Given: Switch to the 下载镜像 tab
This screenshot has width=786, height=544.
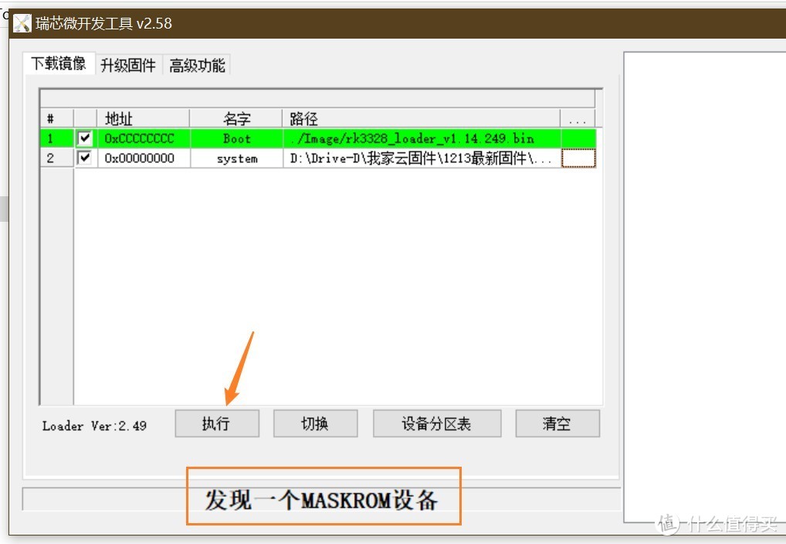Looking at the screenshot, I should (x=59, y=63).
